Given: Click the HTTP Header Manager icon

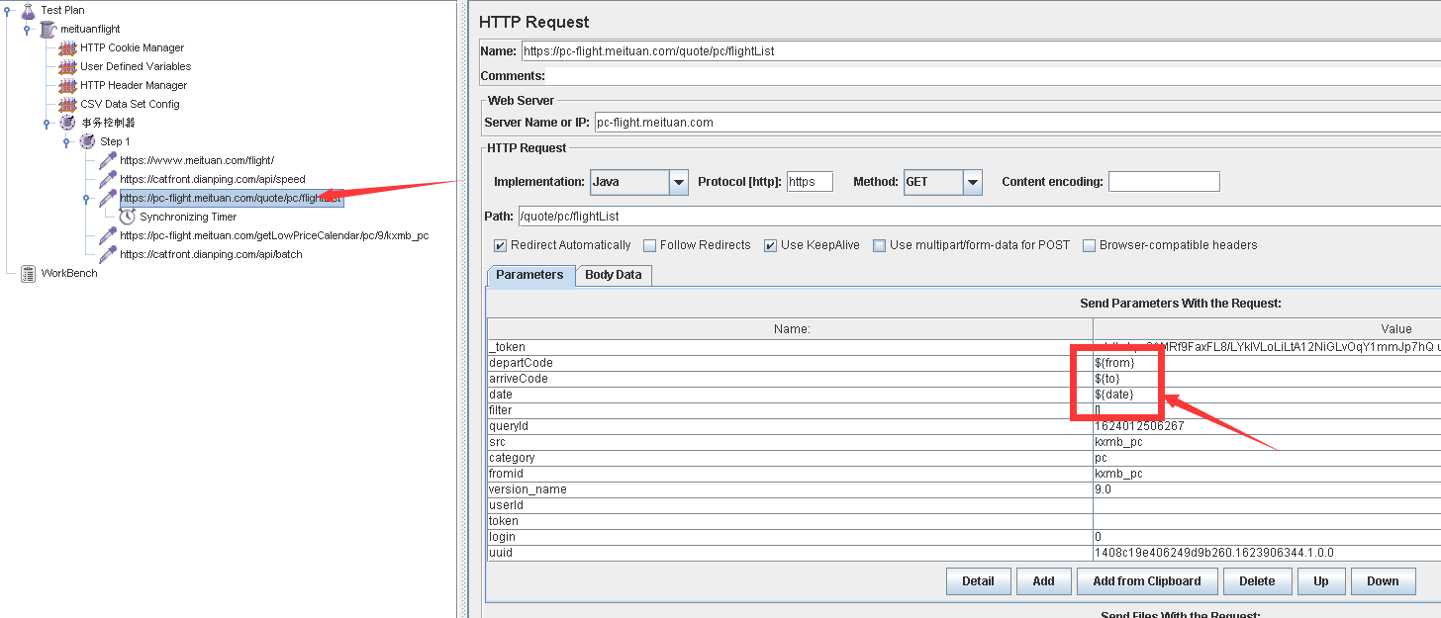Looking at the screenshot, I should tap(67, 85).
